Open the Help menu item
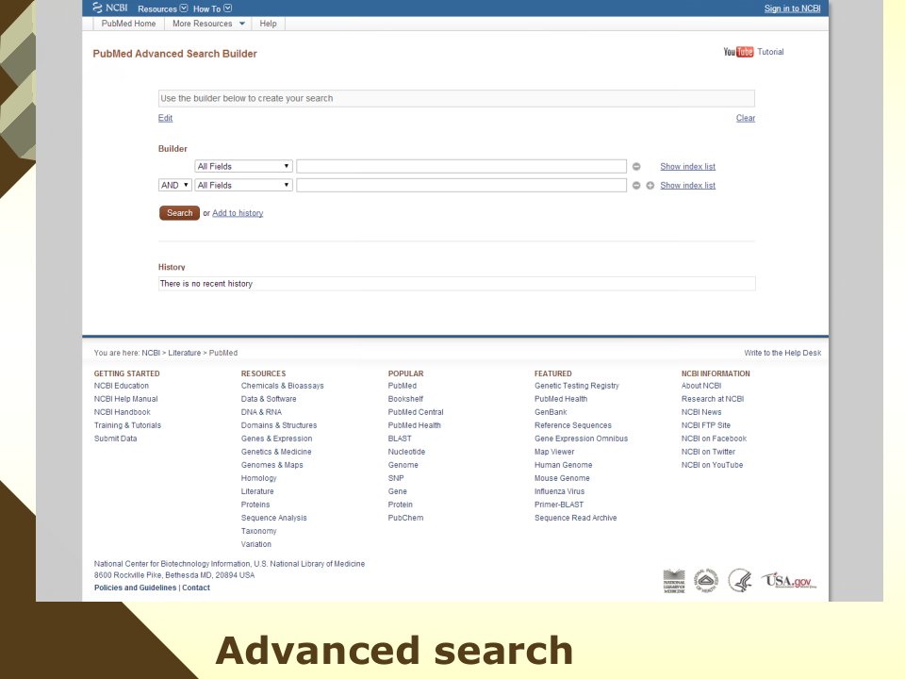 coord(268,24)
